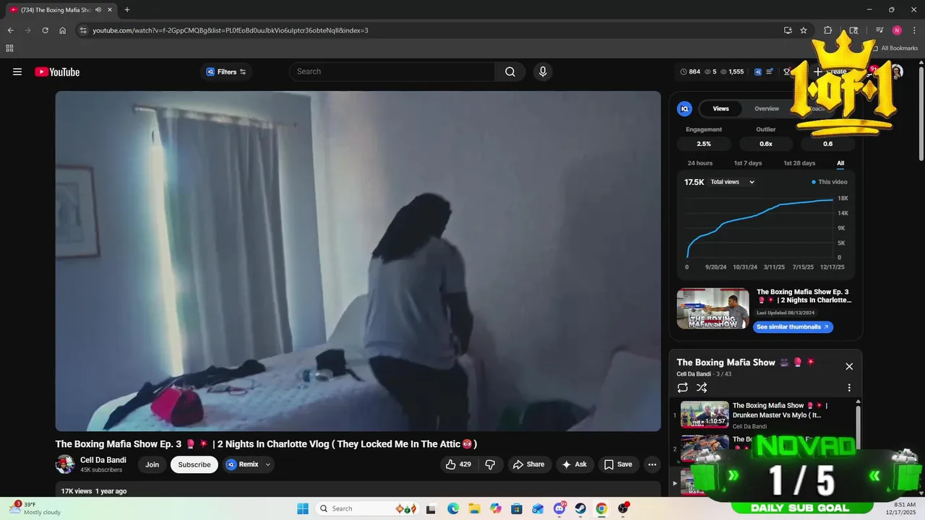The width and height of the screenshot is (925, 520).
Task: Bookmark this page with star icon
Action: [804, 30]
